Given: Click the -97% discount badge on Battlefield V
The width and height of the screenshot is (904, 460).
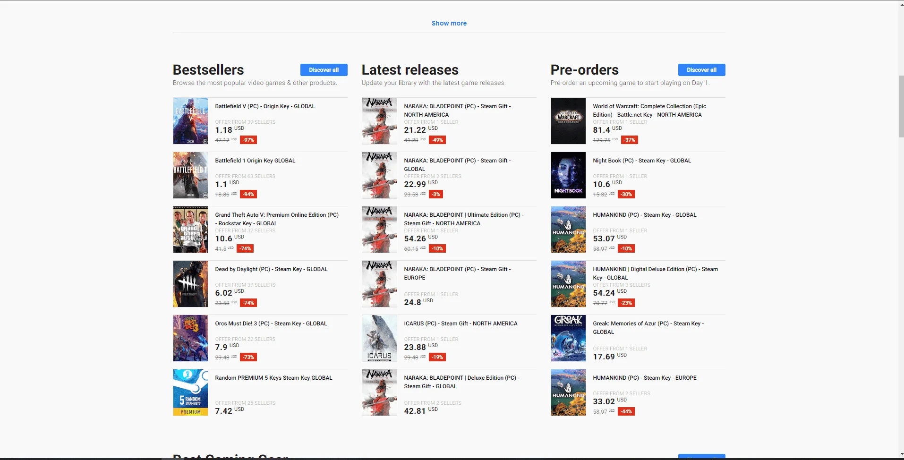Looking at the screenshot, I should click(248, 140).
